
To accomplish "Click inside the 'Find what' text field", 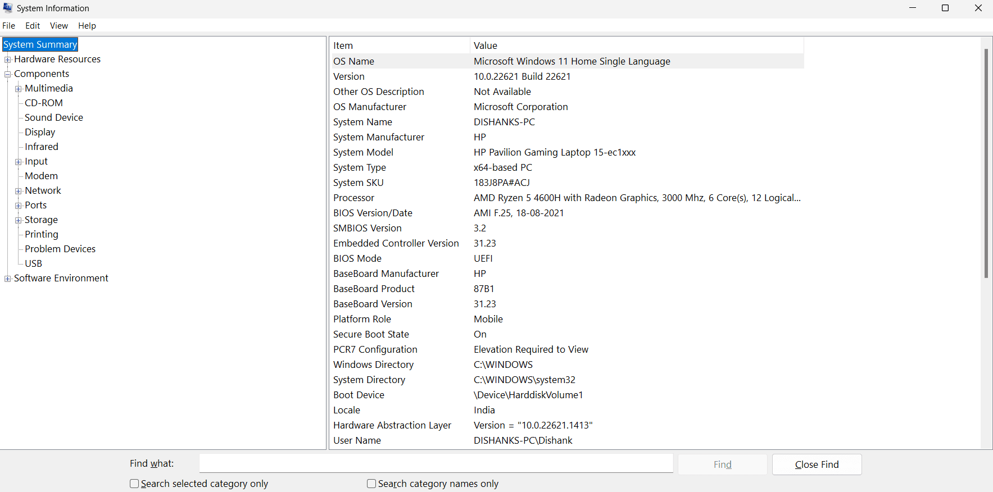I will (x=436, y=464).
